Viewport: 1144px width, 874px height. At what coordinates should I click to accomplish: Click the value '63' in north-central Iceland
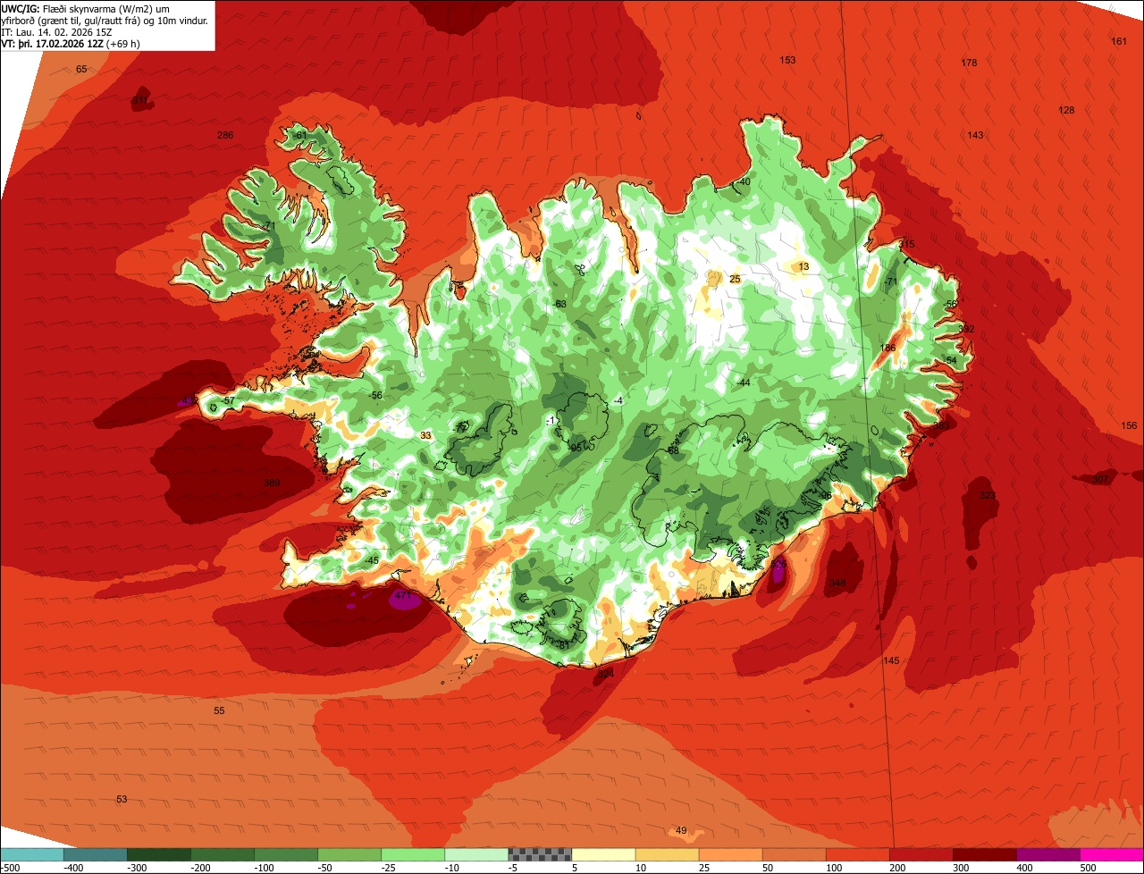[561, 304]
